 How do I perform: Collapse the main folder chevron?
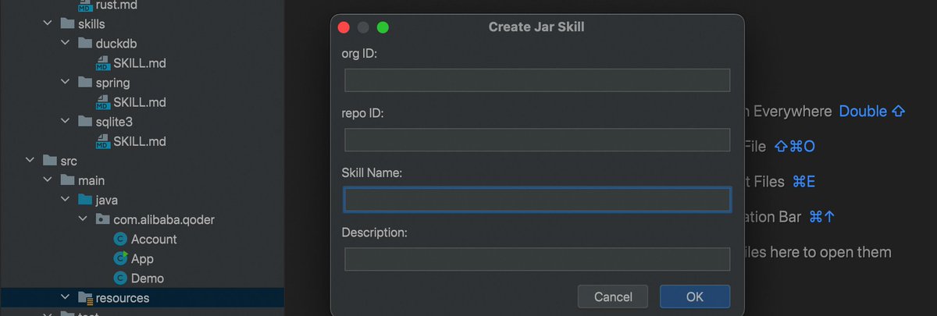48,180
